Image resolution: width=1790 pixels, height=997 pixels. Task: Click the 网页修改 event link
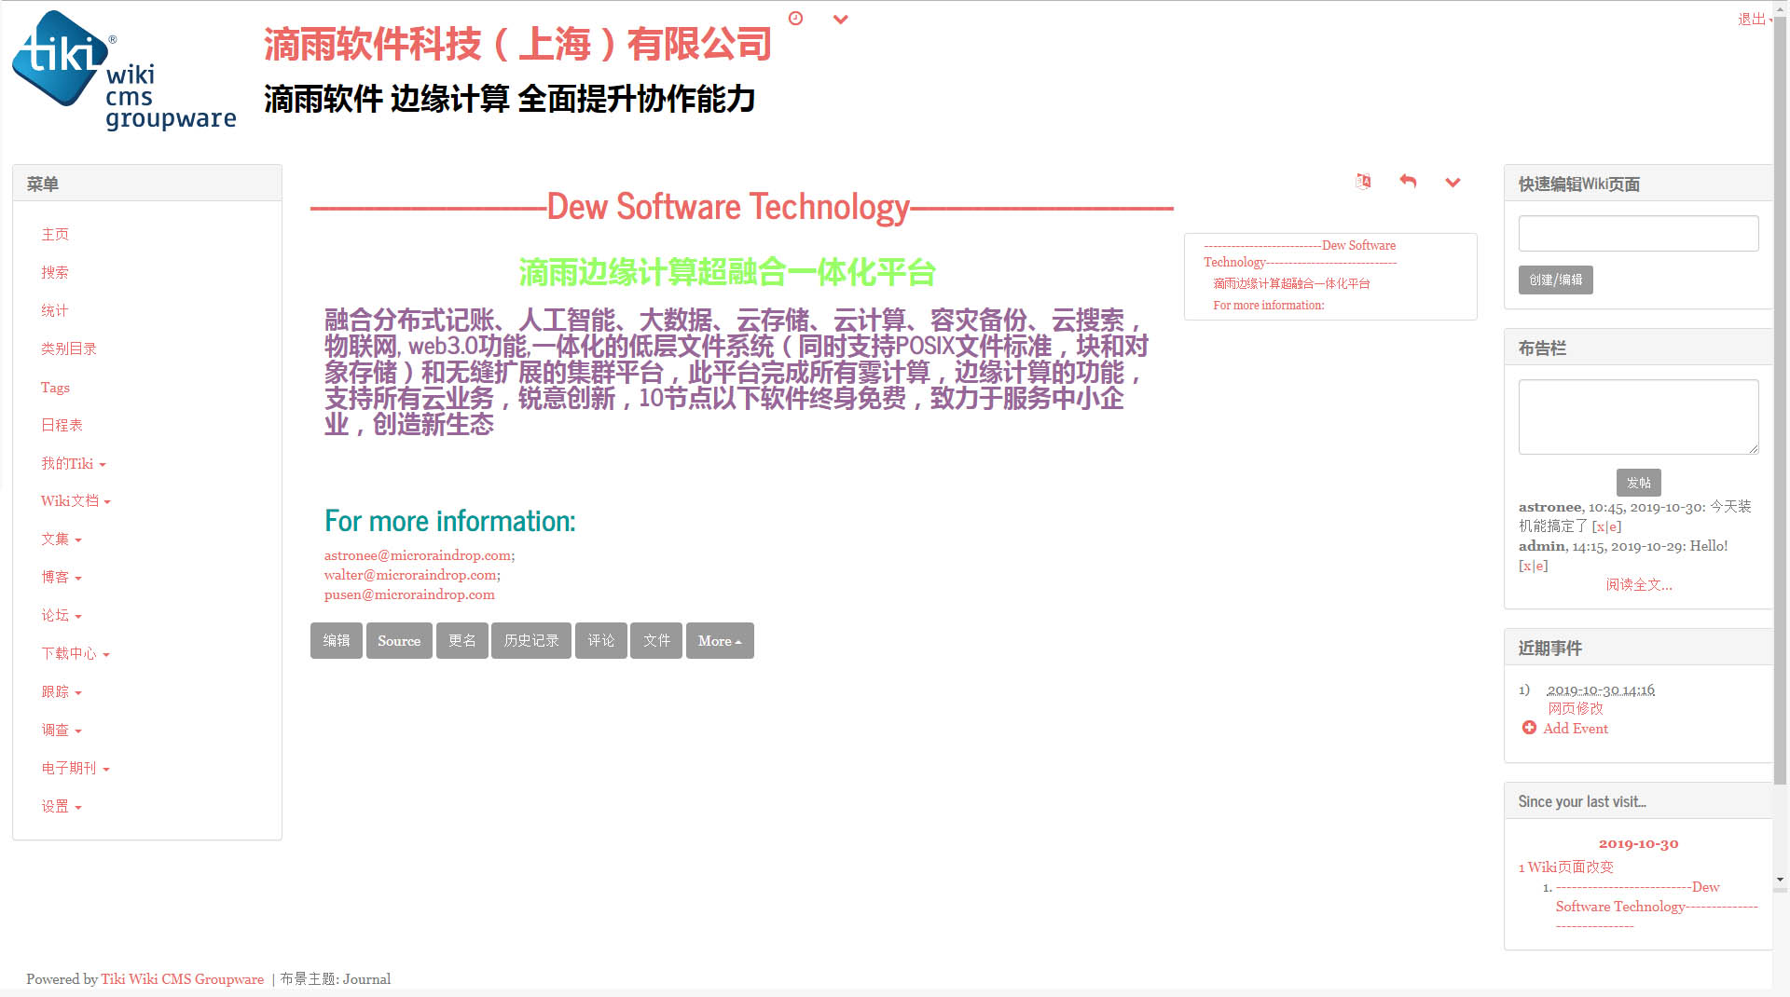coord(1576,709)
